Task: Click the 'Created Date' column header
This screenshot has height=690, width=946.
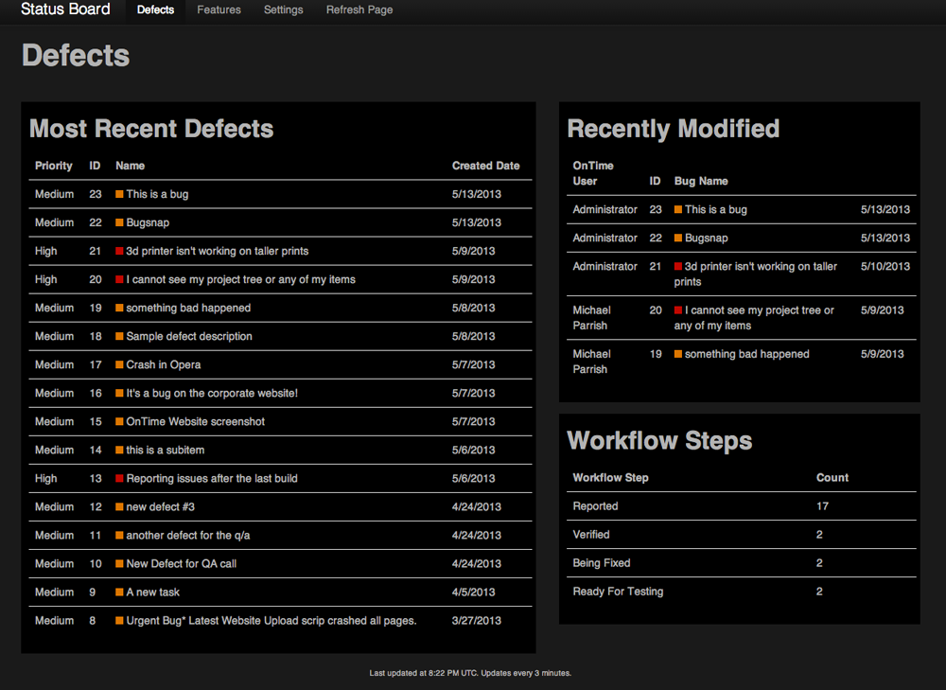Action: (x=485, y=166)
